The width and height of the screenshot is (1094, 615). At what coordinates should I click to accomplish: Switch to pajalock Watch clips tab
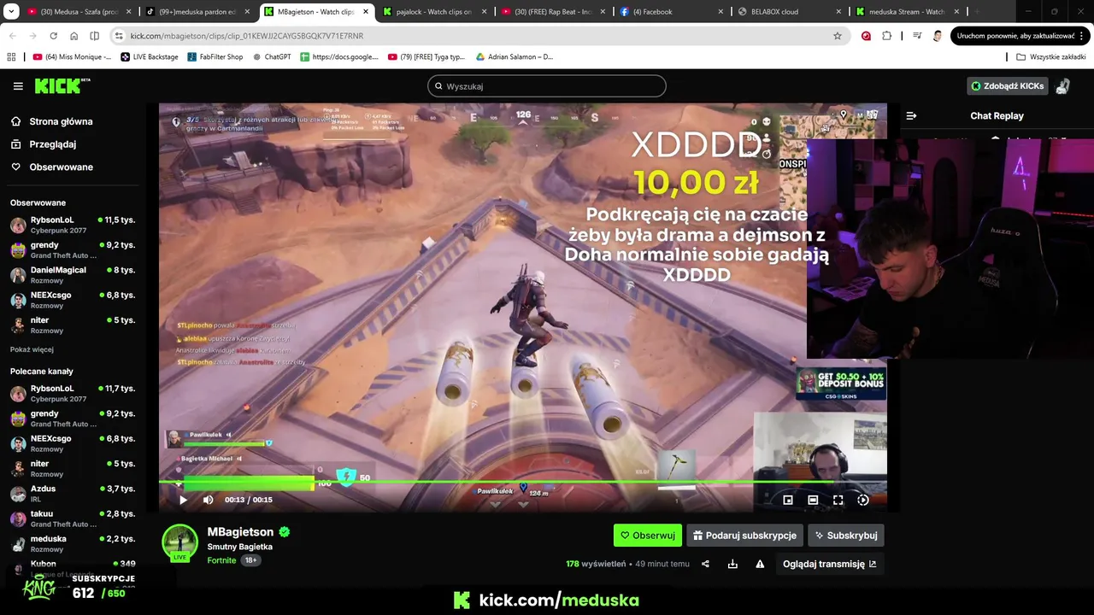pyautogui.click(x=433, y=12)
